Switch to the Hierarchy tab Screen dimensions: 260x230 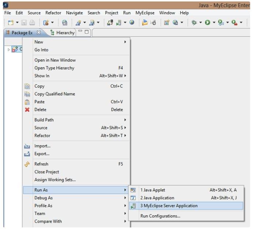coord(63,33)
